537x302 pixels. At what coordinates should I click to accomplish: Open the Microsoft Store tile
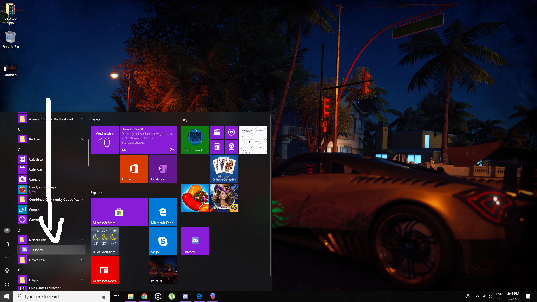tap(119, 212)
